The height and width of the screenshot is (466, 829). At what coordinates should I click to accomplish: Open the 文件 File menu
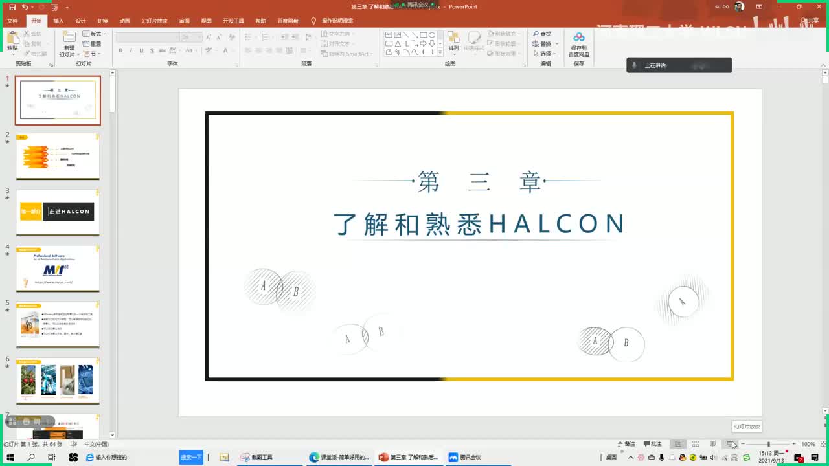[12, 21]
